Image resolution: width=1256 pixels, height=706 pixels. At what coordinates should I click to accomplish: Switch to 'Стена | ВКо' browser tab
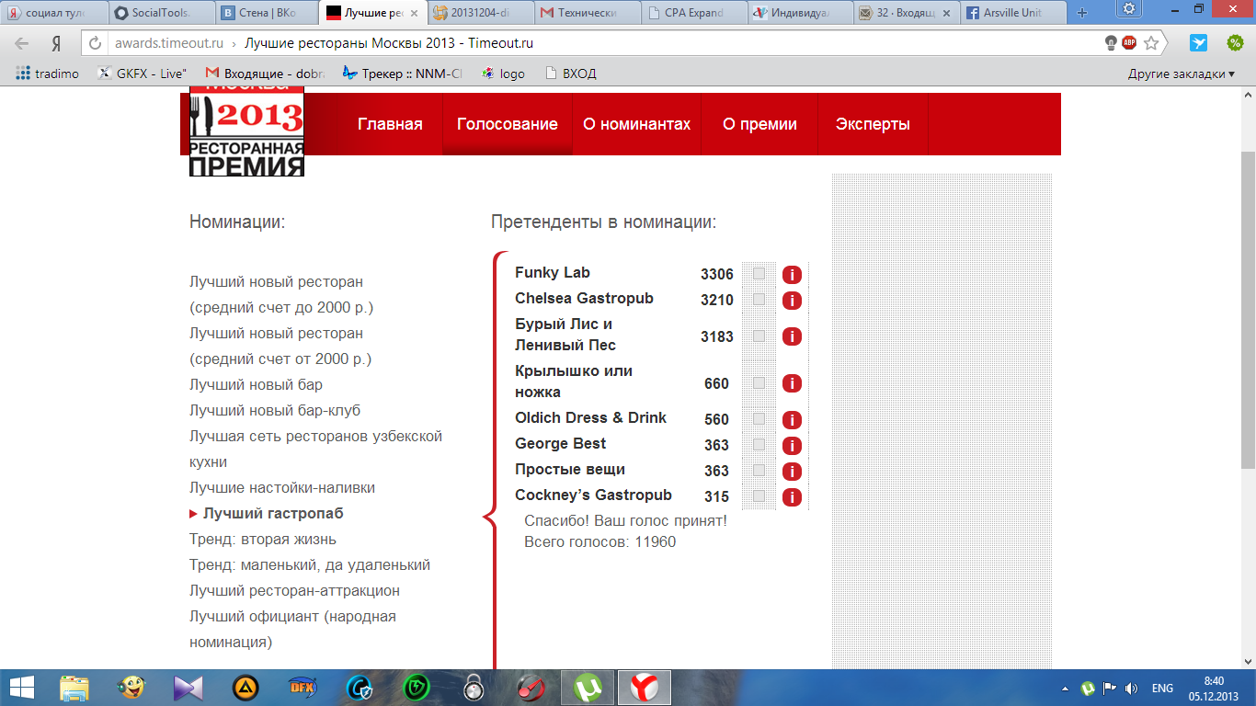(268, 13)
